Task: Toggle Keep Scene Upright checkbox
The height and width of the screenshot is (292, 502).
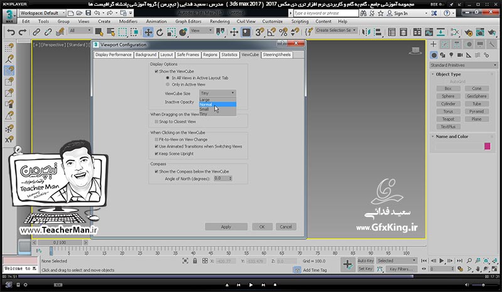Action: click(156, 154)
